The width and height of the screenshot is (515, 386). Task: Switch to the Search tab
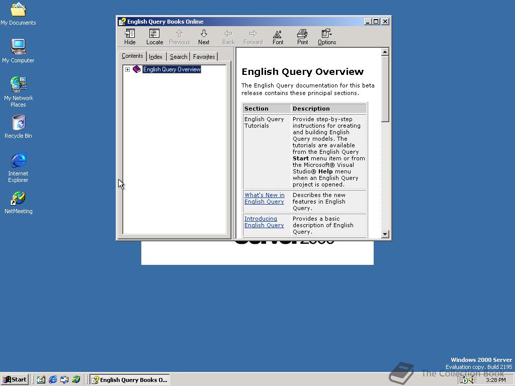(x=179, y=57)
